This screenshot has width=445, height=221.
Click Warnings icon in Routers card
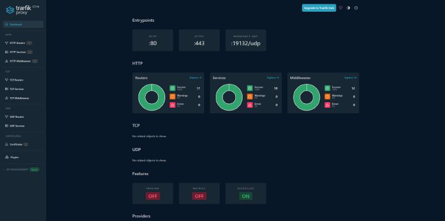click(172, 97)
